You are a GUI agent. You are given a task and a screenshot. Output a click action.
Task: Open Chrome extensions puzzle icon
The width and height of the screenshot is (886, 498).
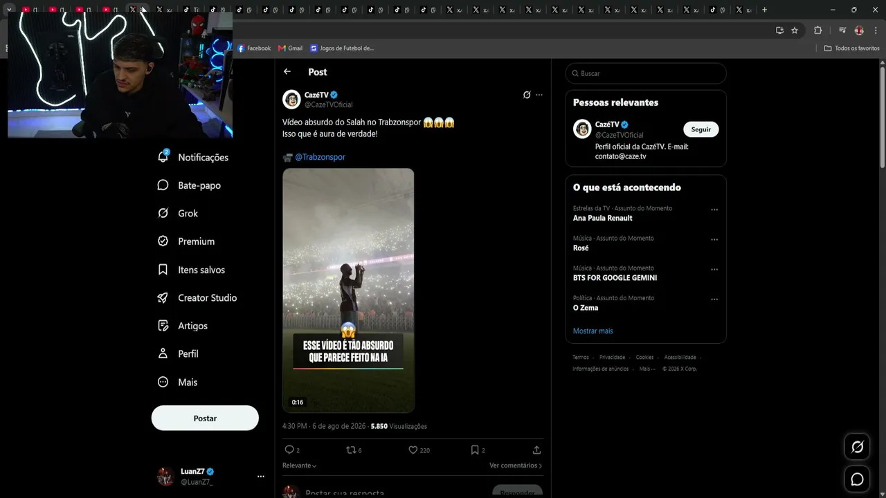coord(817,30)
